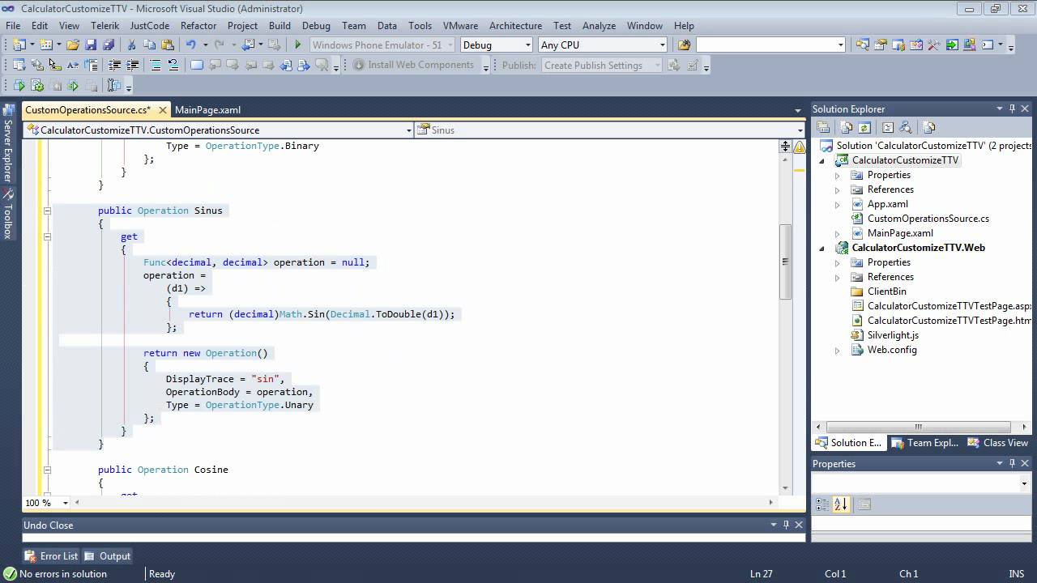Expand the App.xaml node in Solution Explorer
Image resolution: width=1037 pixels, height=583 pixels.
(x=838, y=204)
